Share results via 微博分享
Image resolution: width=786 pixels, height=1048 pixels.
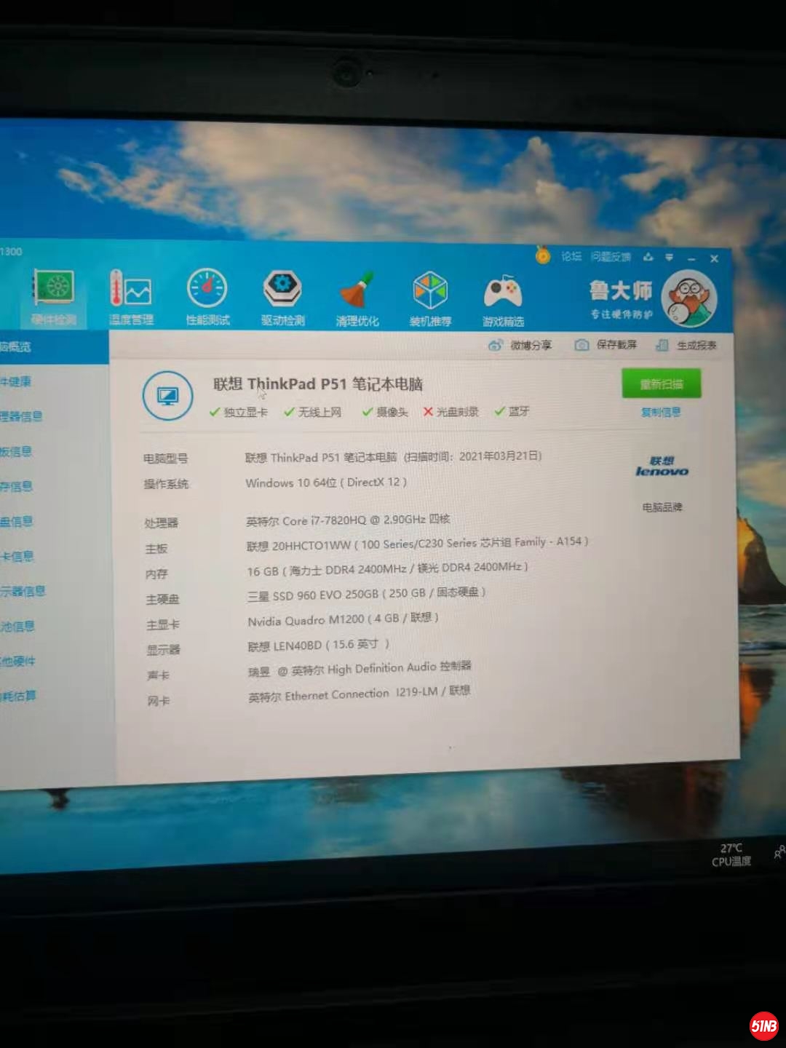[x=520, y=345]
